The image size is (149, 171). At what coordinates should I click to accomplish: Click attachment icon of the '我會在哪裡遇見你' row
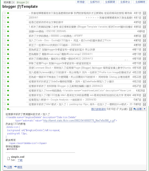(x=144, y=13)
